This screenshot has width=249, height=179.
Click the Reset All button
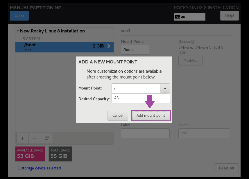pos(226,168)
